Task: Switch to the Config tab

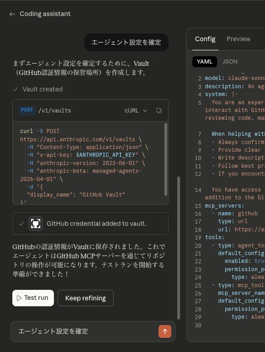Action: point(205,39)
